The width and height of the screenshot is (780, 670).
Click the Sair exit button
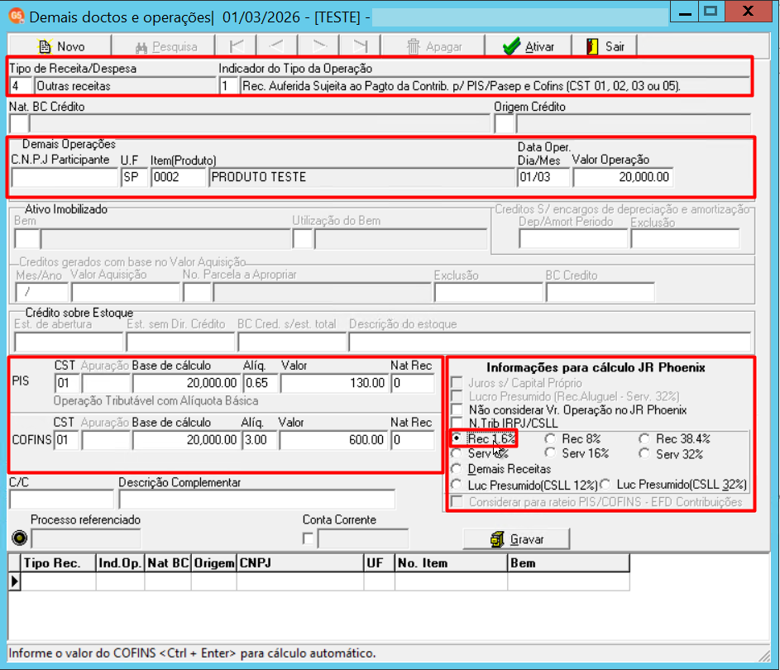click(x=605, y=46)
